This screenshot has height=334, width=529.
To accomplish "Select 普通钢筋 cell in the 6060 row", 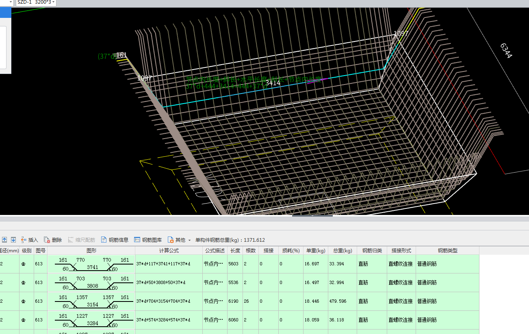I will [447, 320].
